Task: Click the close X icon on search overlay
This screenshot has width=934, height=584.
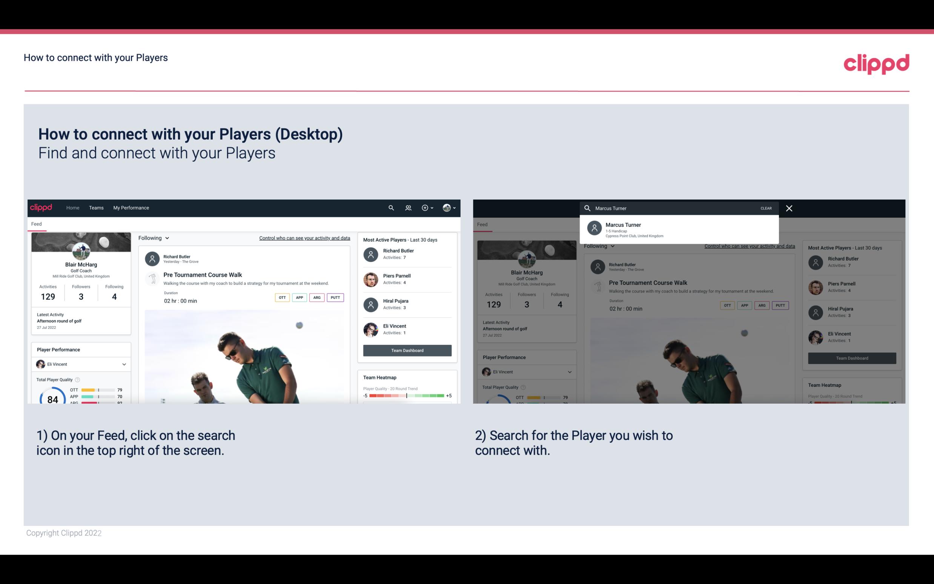Action: pyautogui.click(x=790, y=208)
